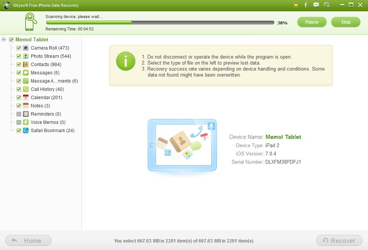Uncheck the Notes checkbox
This screenshot has height=250, width=368.
(19, 106)
